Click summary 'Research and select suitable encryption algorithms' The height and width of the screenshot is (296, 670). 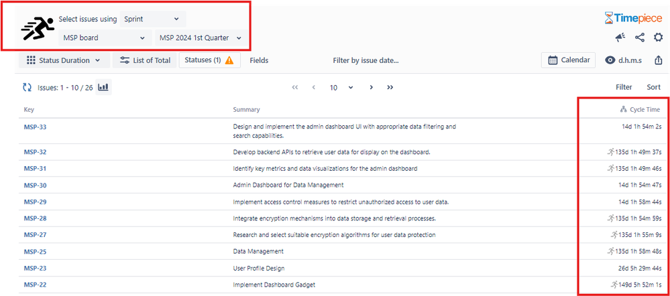pos(334,235)
